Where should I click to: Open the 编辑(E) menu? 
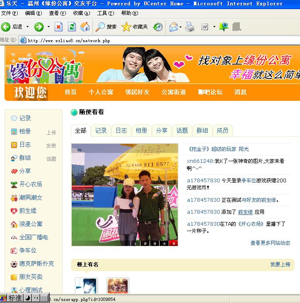[33, 13]
